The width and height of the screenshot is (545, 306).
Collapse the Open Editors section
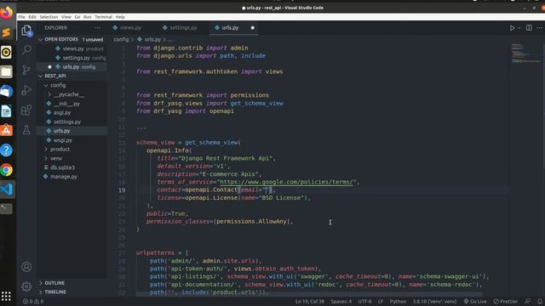(41, 40)
